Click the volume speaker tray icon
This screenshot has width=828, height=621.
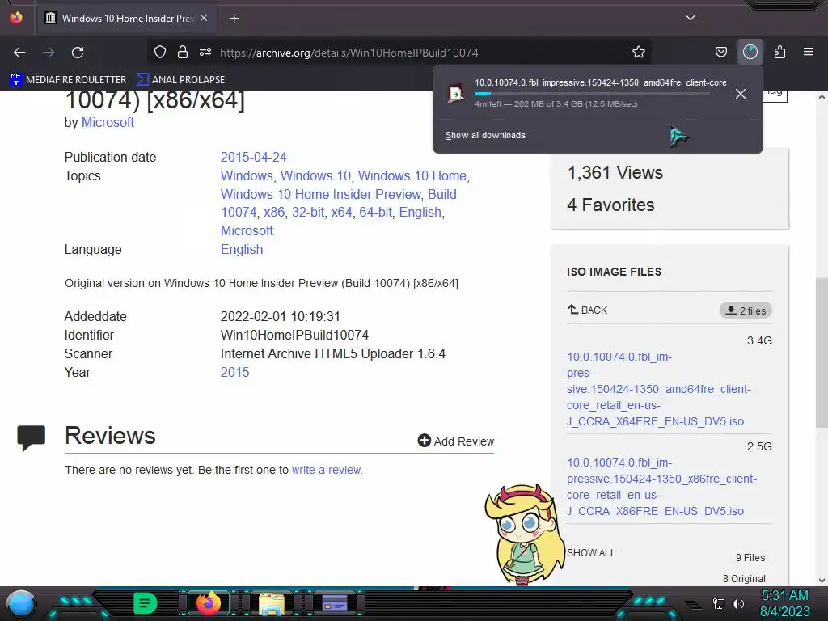click(x=737, y=603)
